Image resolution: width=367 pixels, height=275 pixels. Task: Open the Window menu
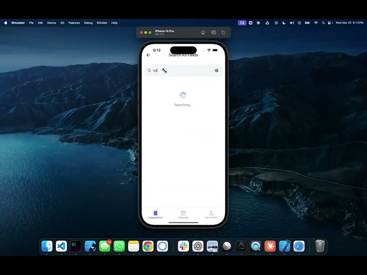pos(102,23)
